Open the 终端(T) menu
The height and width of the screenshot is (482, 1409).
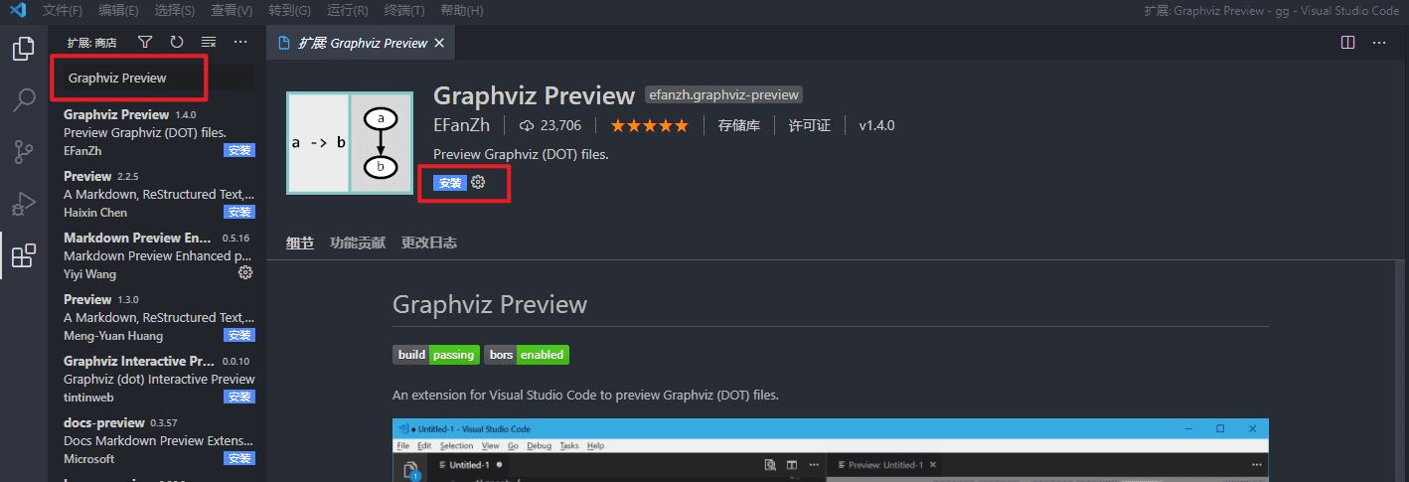click(404, 11)
